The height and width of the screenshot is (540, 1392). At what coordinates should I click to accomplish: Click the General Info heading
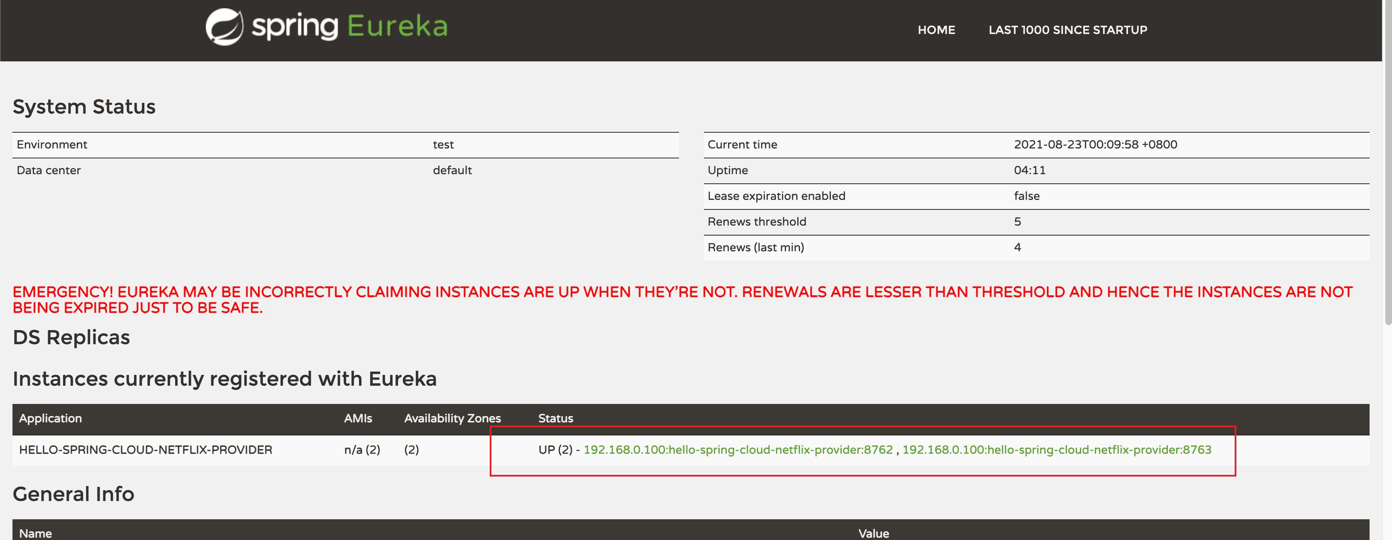(73, 494)
